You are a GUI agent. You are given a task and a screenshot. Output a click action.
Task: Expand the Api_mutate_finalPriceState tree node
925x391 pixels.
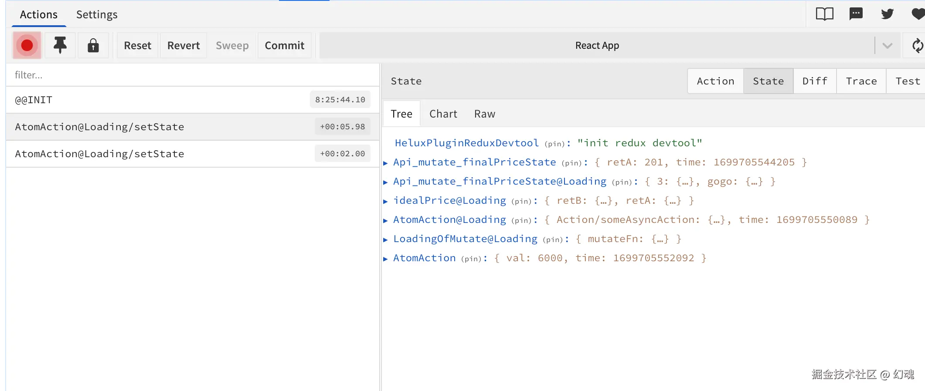click(x=385, y=163)
